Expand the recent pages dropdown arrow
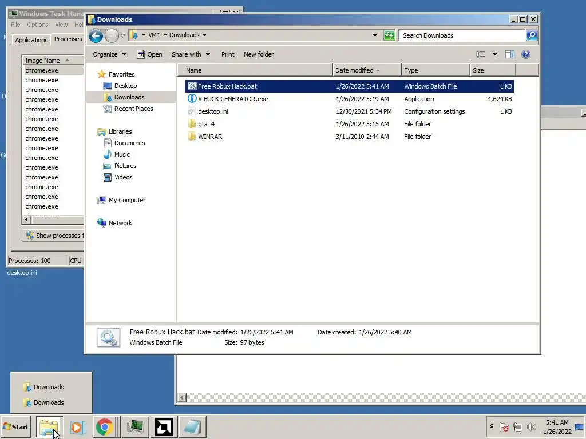Viewport: 586px width, 439px height. coord(122,36)
